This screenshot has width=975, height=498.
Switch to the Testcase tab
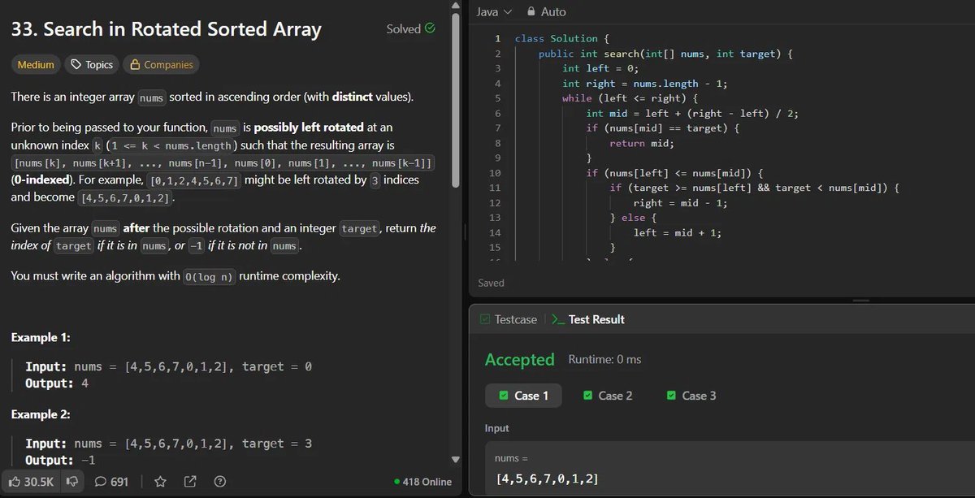509,319
